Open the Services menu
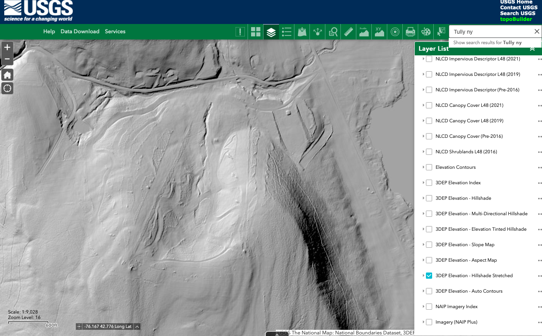The height and width of the screenshot is (336, 542). 115,31
